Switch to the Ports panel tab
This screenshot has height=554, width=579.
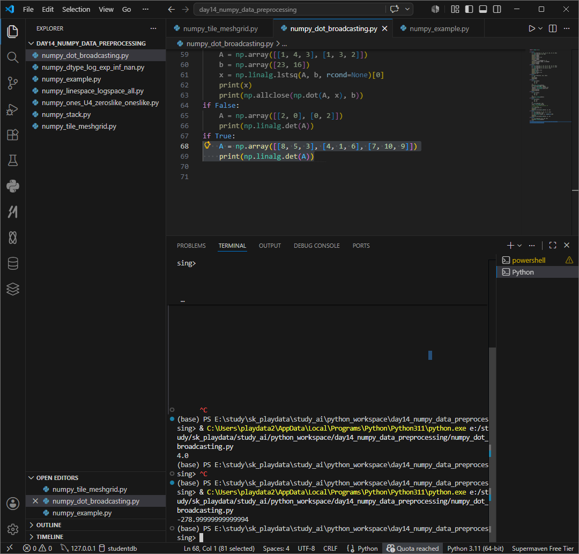[361, 246]
